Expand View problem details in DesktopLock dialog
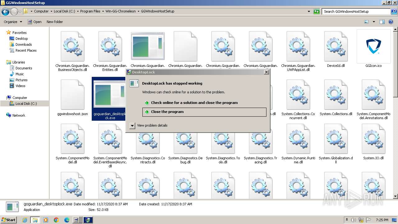398x224 pixels. point(132,125)
